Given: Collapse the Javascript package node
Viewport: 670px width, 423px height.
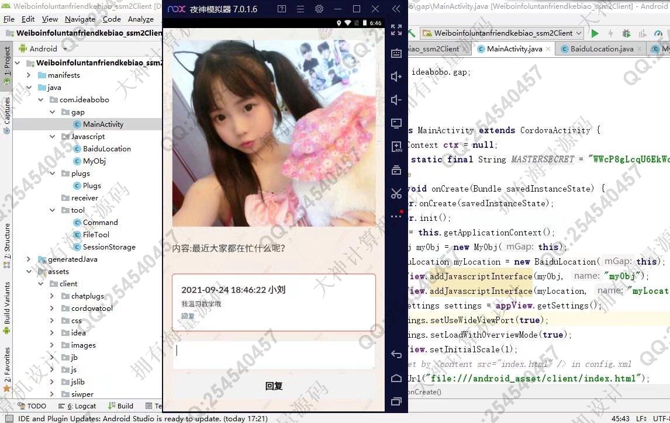Looking at the screenshot, I should point(53,137).
